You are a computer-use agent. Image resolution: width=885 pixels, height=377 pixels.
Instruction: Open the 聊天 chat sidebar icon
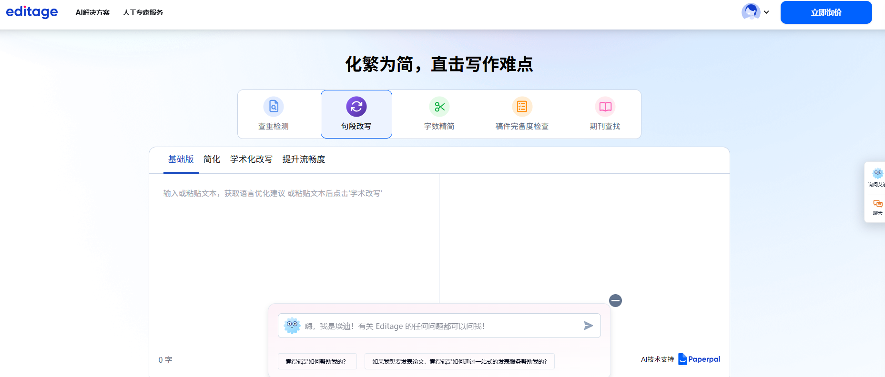(x=877, y=206)
